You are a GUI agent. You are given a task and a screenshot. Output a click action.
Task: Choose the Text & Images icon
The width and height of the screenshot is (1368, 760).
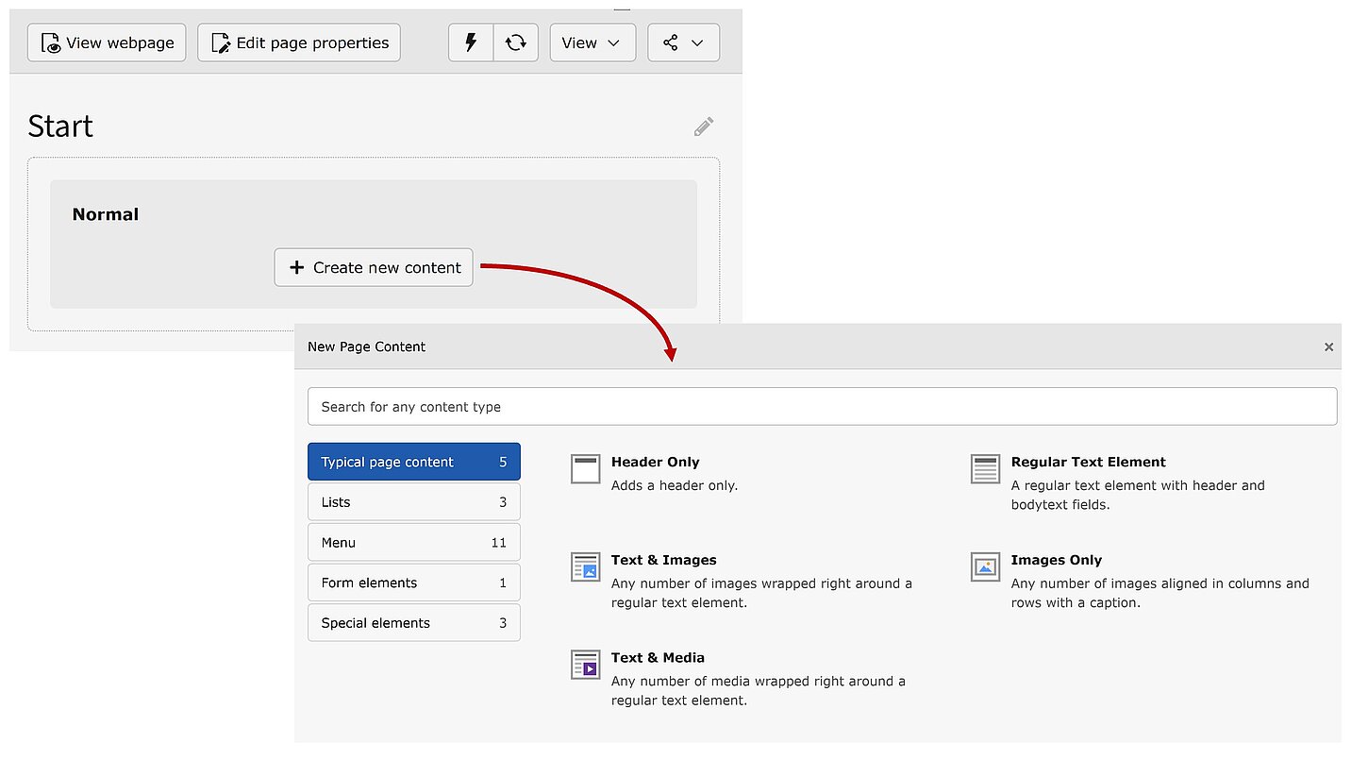click(585, 567)
